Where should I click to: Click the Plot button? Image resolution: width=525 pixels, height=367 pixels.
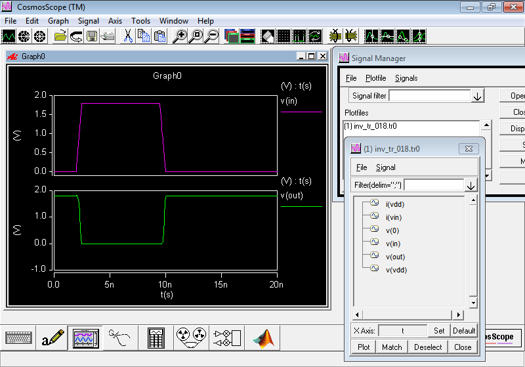pos(364,347)
